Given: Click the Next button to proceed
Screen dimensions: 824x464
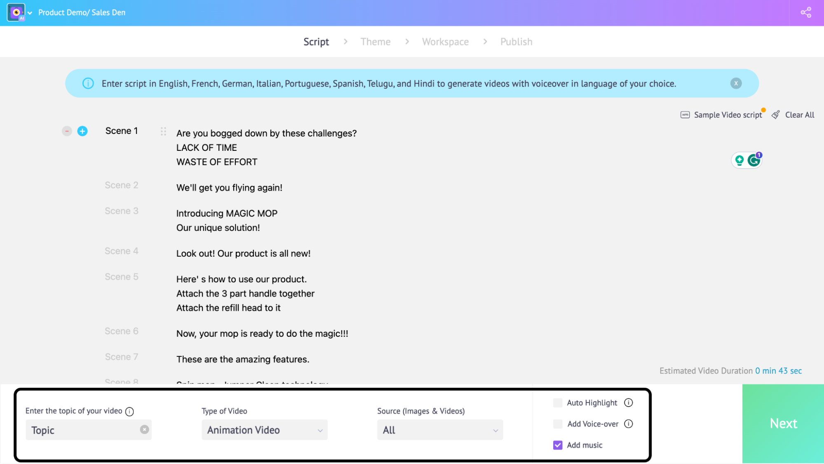Looking at the screenshot, I should 783,423.
